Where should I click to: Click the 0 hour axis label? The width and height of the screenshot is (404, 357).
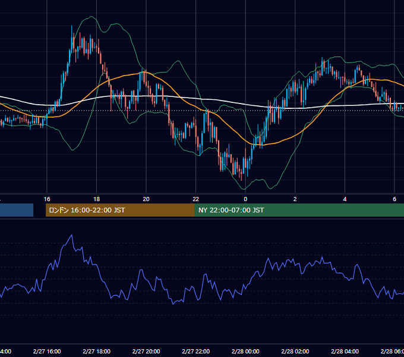coord(245,199)
